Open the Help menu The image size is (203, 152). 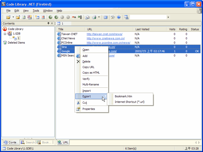point(59,11)
